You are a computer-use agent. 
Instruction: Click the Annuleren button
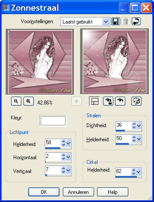coord(78,192)
